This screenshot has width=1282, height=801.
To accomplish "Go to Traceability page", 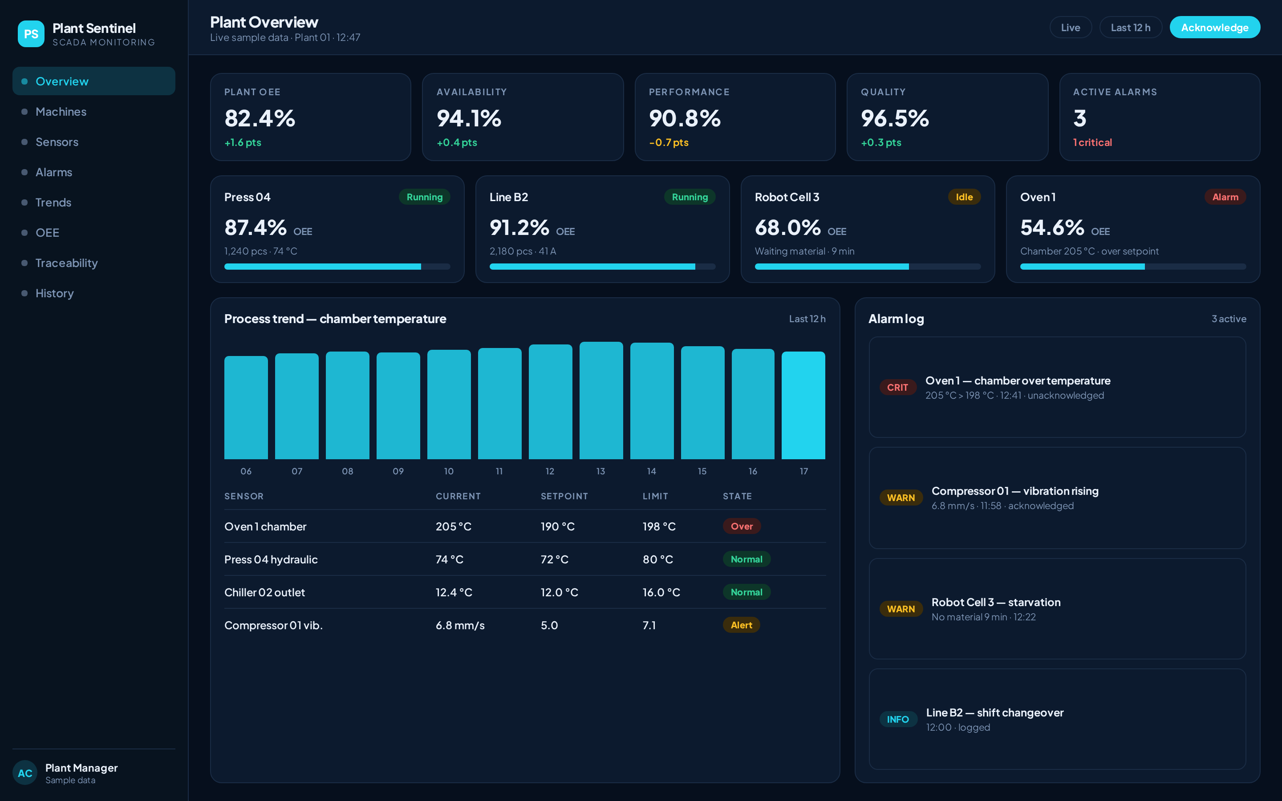I will 94,262.
